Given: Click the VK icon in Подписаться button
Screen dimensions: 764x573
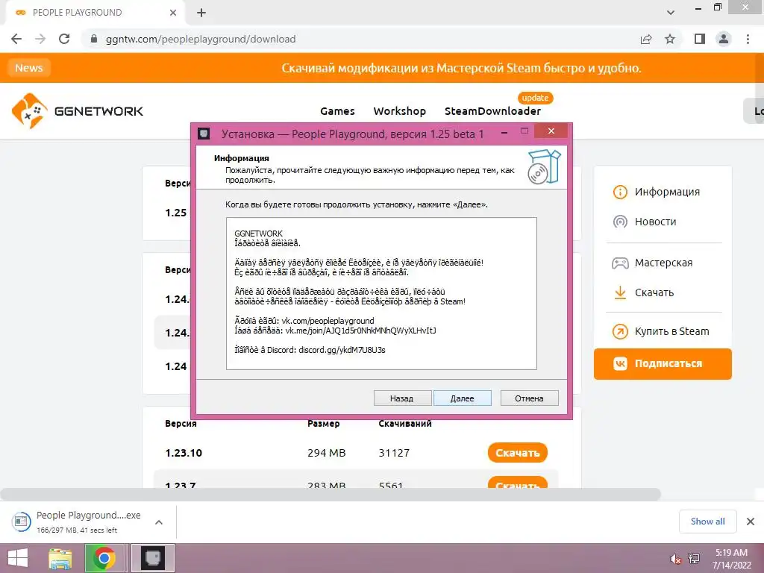Looking at the screenshot, I should [620, 364].
